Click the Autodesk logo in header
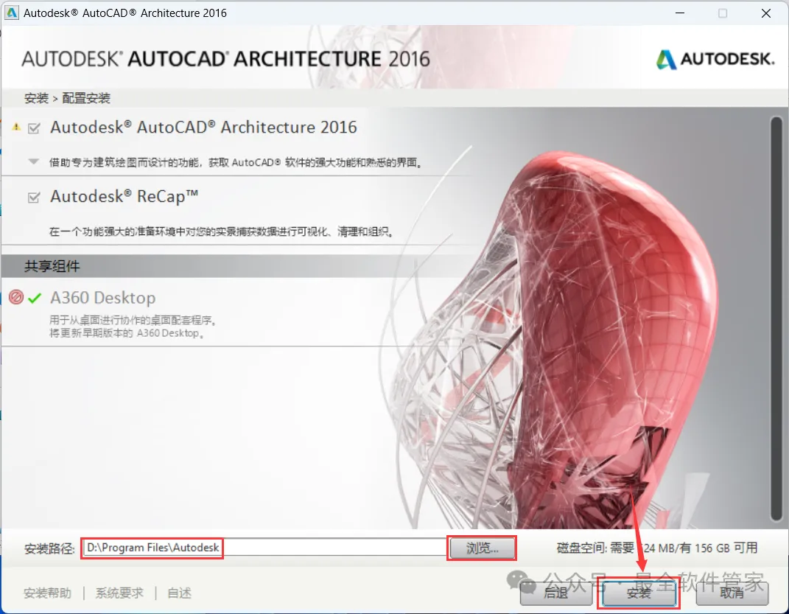Screen dimensions: 789x614 point(715,60)
